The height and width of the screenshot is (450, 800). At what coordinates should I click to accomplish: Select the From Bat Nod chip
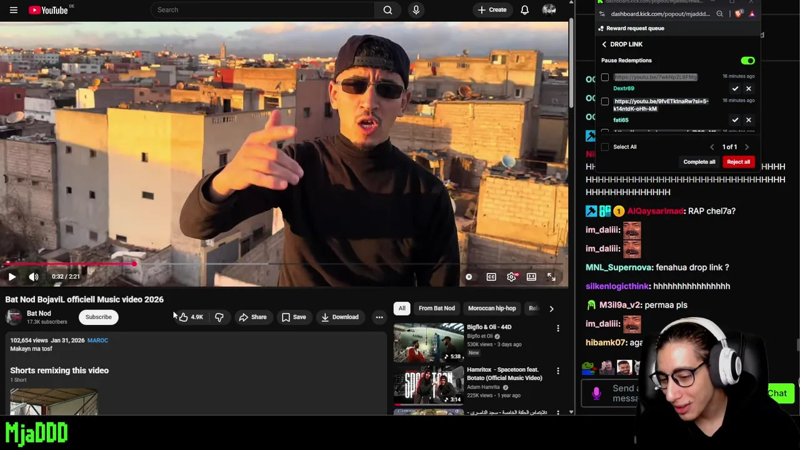click(436, 308)
